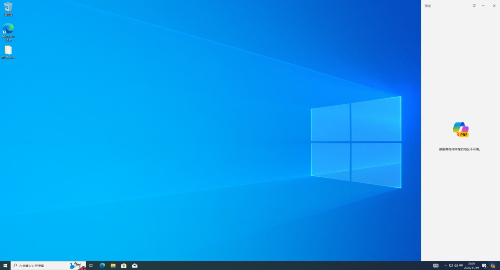
Task: Open the Mail app from taskbar
Action: [135, 265]
